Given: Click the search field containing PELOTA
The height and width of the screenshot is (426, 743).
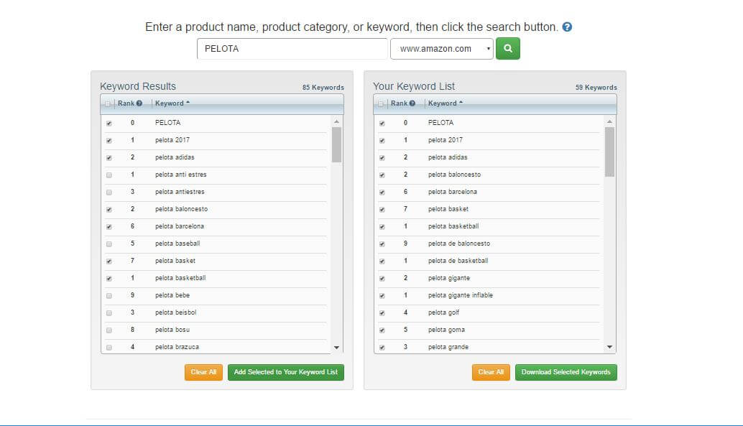Looking at the screenshot, I should 292,49.
